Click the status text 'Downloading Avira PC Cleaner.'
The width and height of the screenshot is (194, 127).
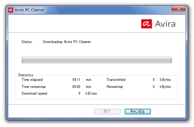(68, 42)
